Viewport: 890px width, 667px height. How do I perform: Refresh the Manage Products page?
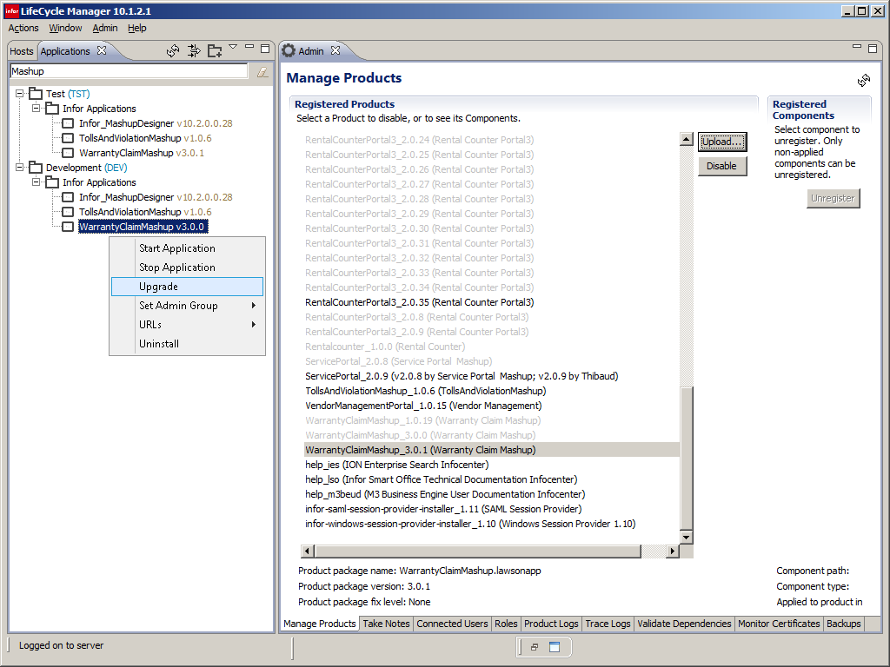point(863,80)
